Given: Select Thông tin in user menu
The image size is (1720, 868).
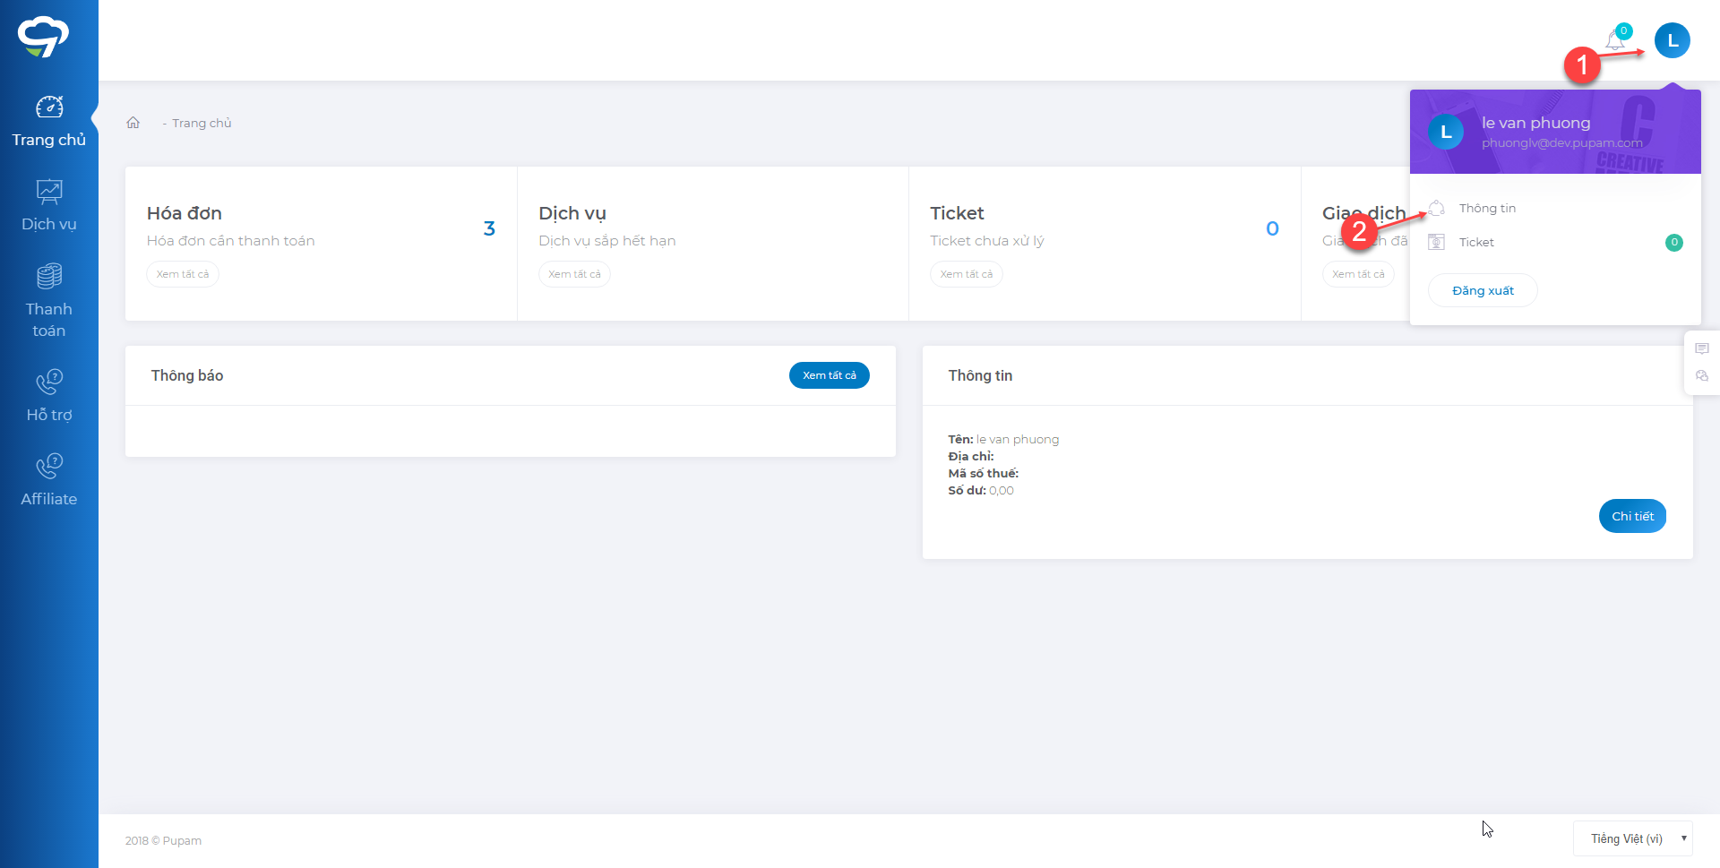Looking at the screenshot, I should click(x=1487, y=208).
